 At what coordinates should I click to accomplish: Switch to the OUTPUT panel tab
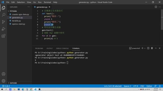pyautogui.click(x=49, y=48)
